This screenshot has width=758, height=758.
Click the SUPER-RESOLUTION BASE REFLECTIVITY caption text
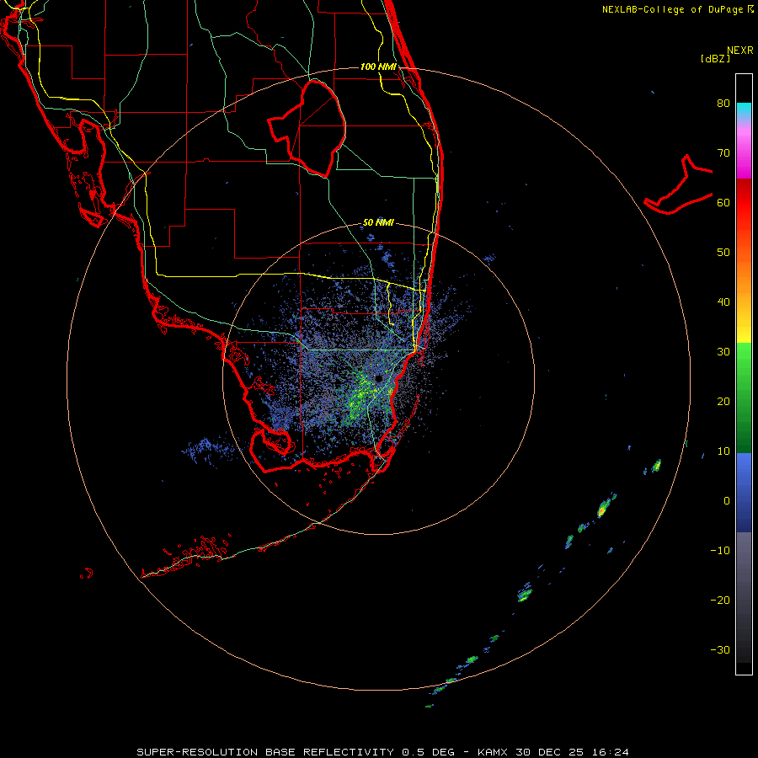click(265, 752)
